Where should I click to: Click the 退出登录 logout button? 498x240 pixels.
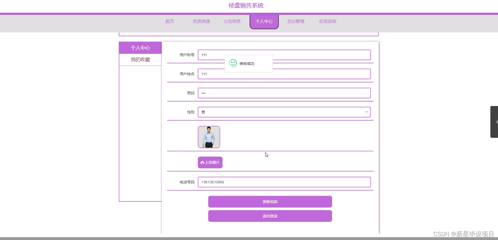(270, 216)
